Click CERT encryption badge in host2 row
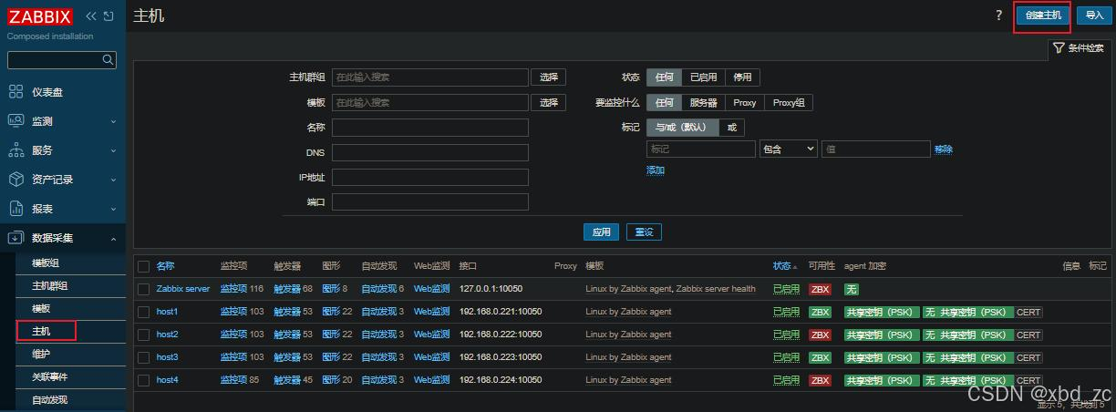Viewport: 1116px width, 412px height. [x=1028, y=335]
